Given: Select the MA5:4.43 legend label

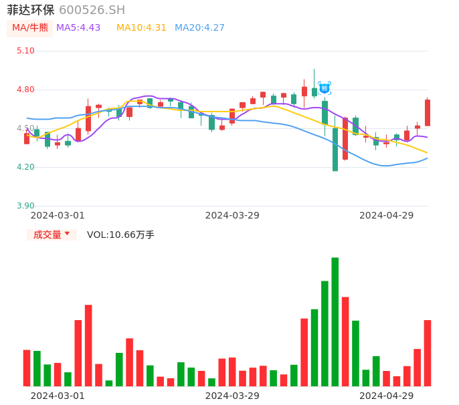Looking at the screenshot, I should [x=78, y=28].
